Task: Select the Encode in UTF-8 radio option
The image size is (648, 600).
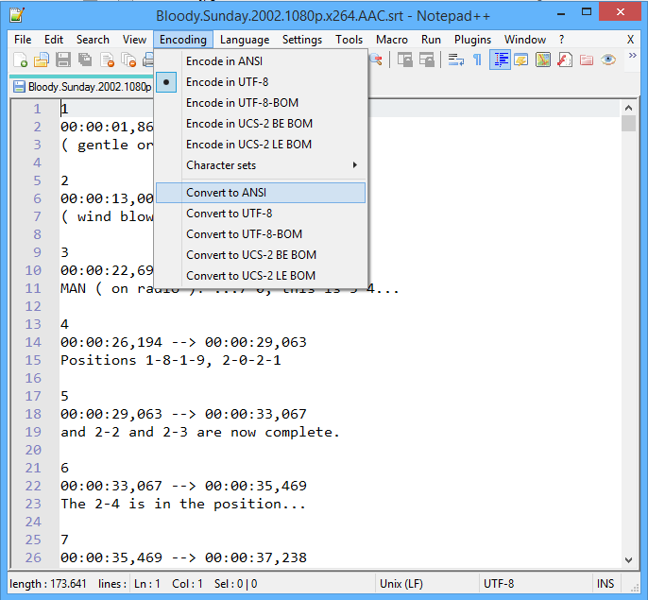Action: click(x=228, y=82)
